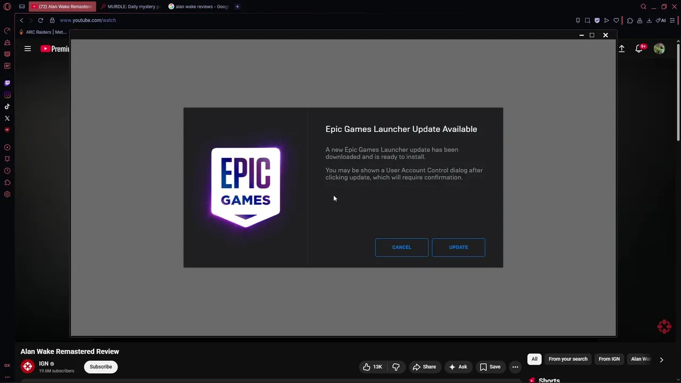Open the sidebar settings gear icon
The image size is (681, 383).
[7, 194]
